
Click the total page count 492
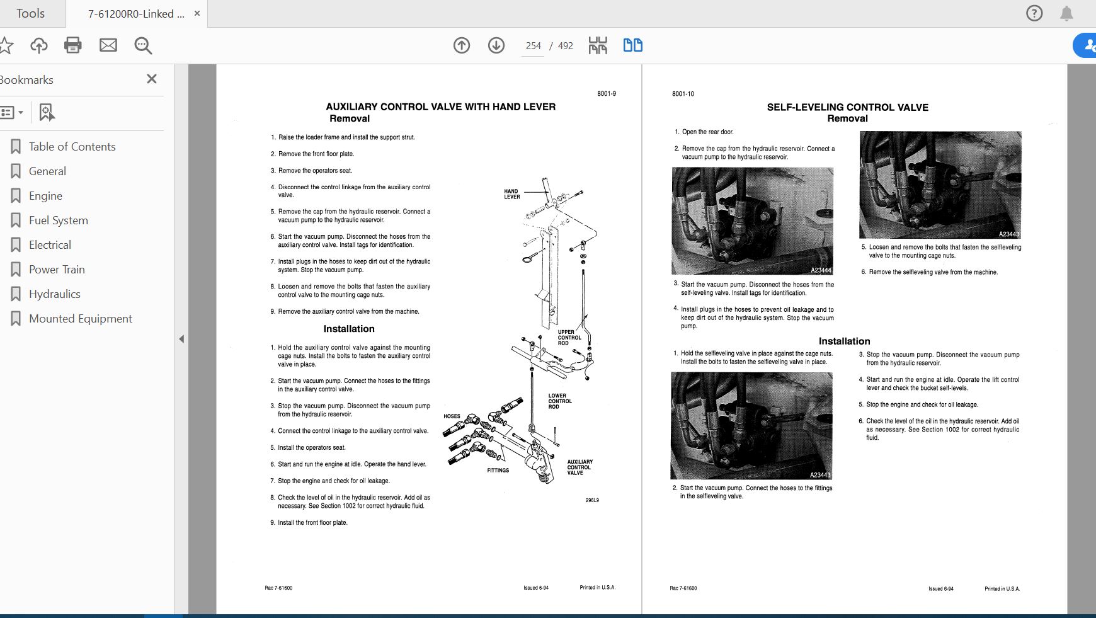tap(566, 46)
